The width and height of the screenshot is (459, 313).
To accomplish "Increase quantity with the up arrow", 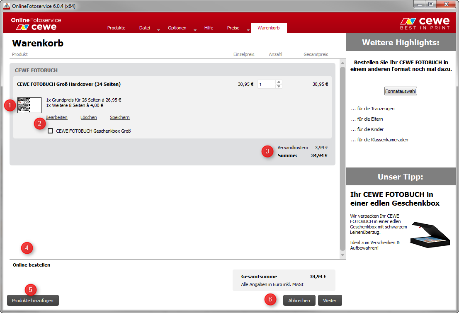I will pos(279,82).
